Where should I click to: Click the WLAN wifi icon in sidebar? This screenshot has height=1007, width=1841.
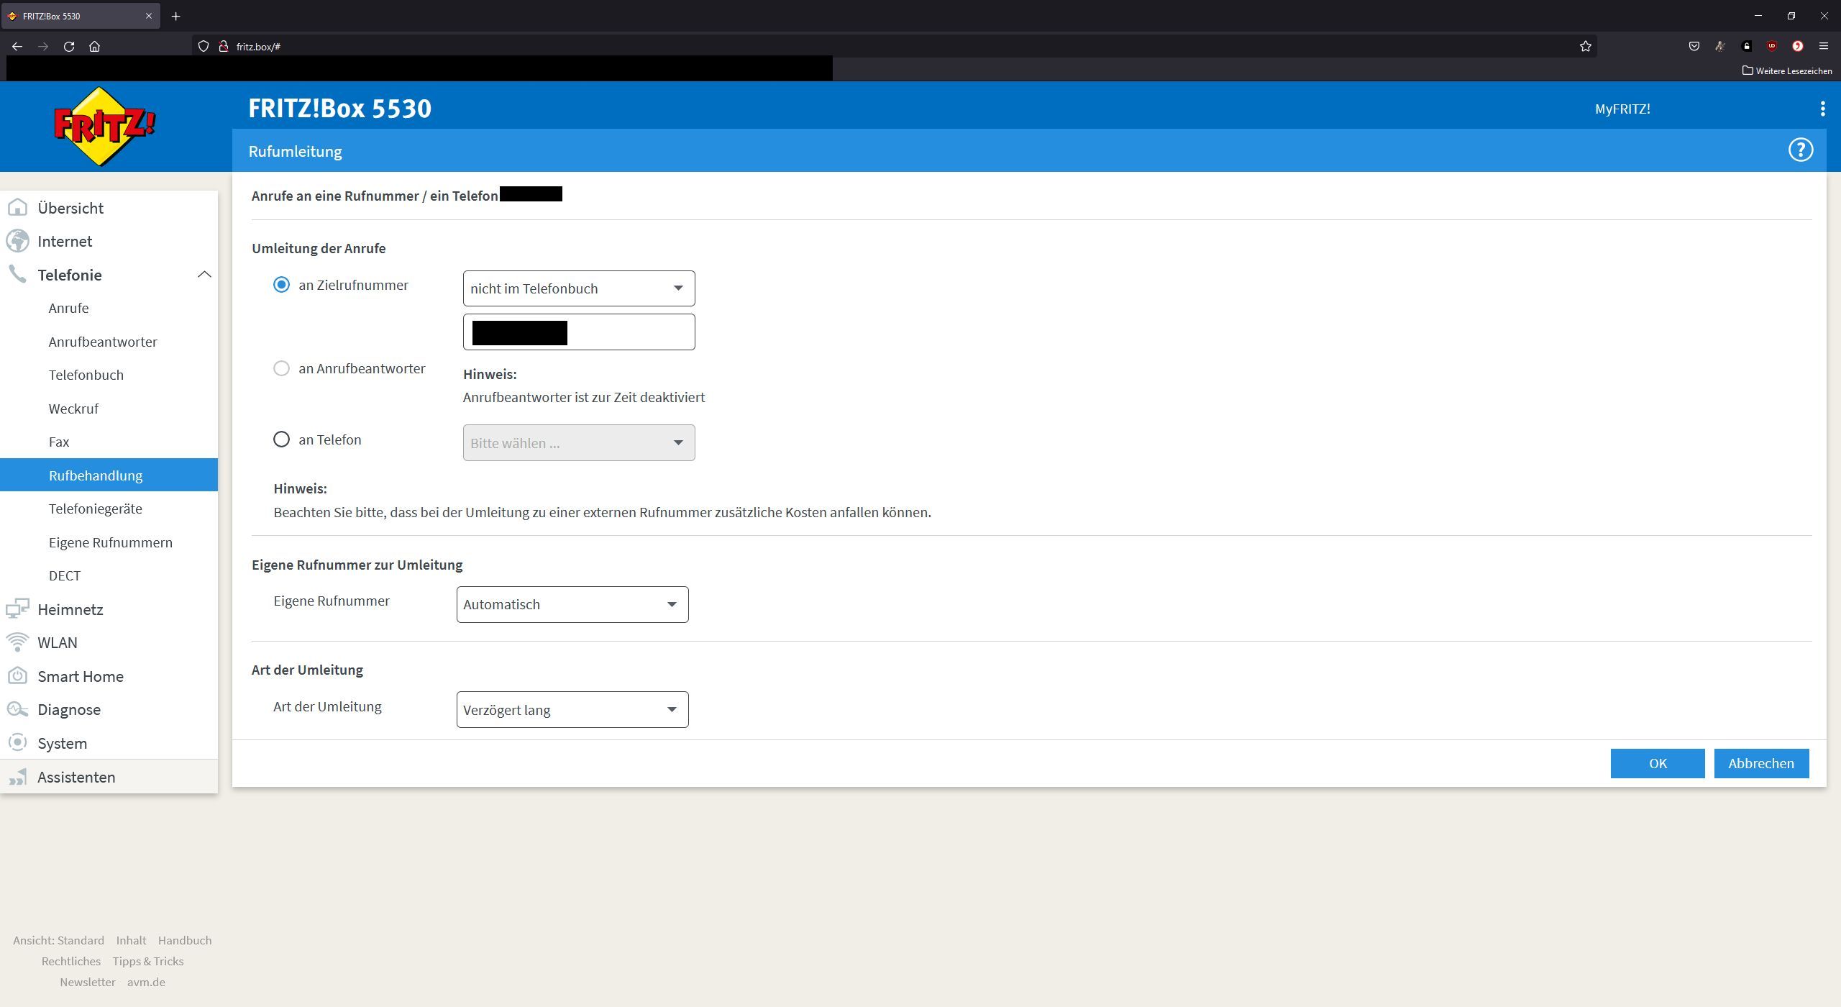pos(17,642)
